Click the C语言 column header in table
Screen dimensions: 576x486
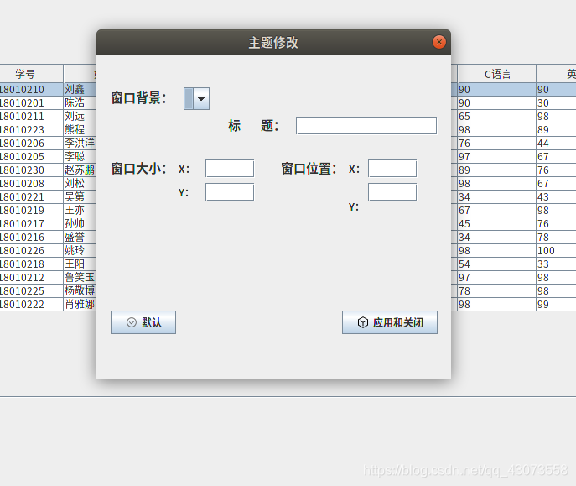(x=496, y=74)
